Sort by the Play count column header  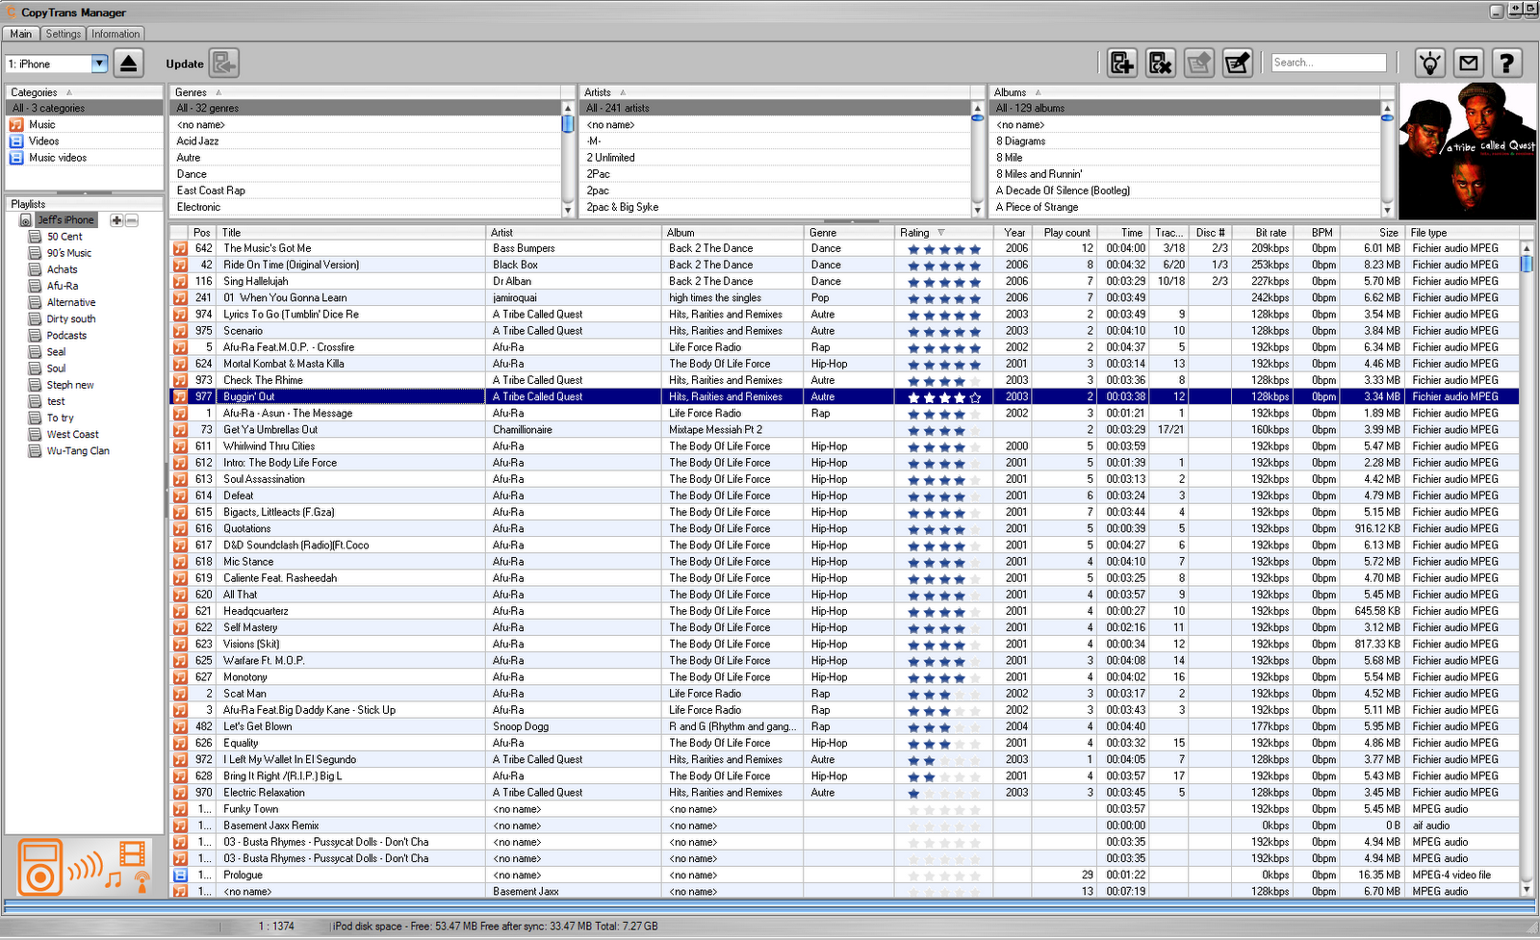click(x=1064, y=233)
